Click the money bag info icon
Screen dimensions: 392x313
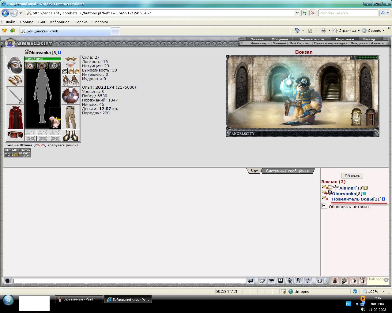(335, 281)
